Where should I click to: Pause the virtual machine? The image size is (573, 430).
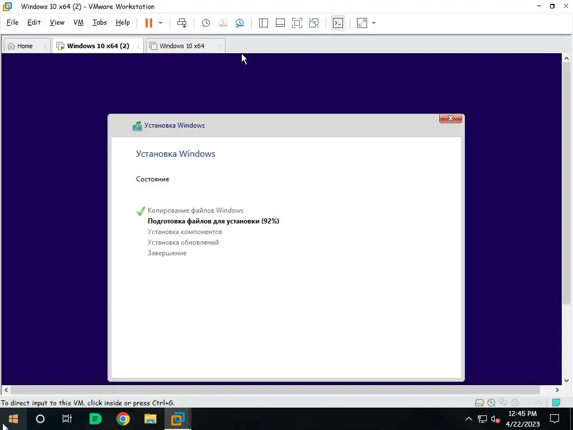[x=148, y=22]
